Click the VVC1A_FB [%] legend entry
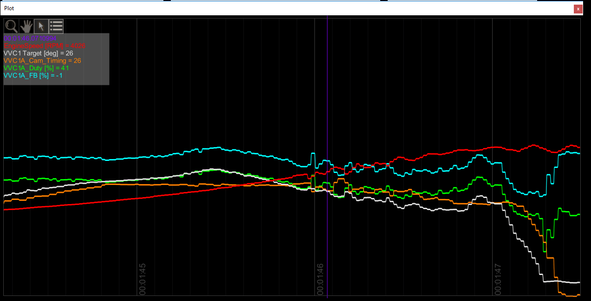Screen dimensions: 591x301 [32, 75]
